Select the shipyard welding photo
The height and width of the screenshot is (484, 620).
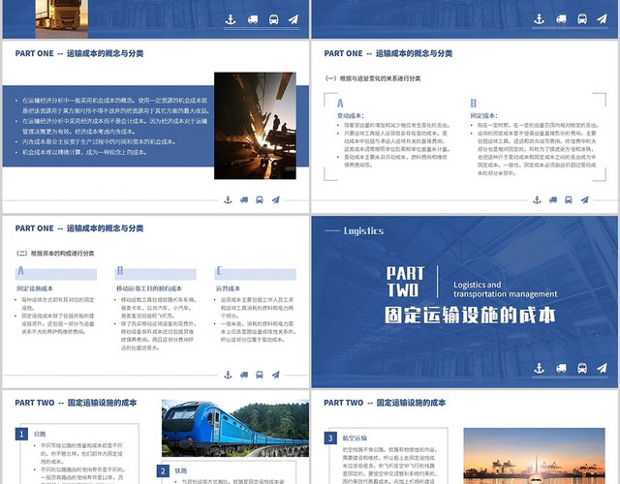tap(255, 126)
